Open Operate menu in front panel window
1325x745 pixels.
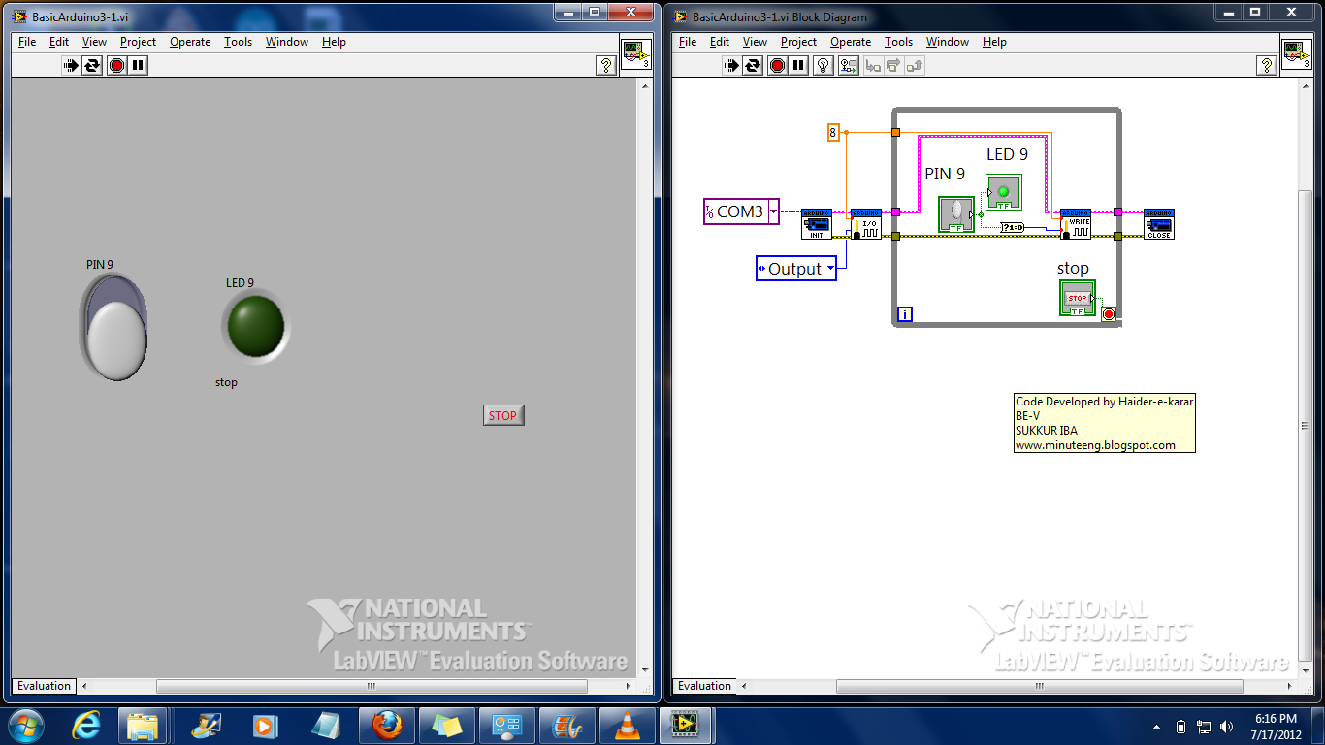190,42
